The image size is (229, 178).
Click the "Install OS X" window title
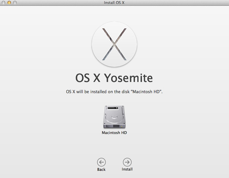pos(114,3)
